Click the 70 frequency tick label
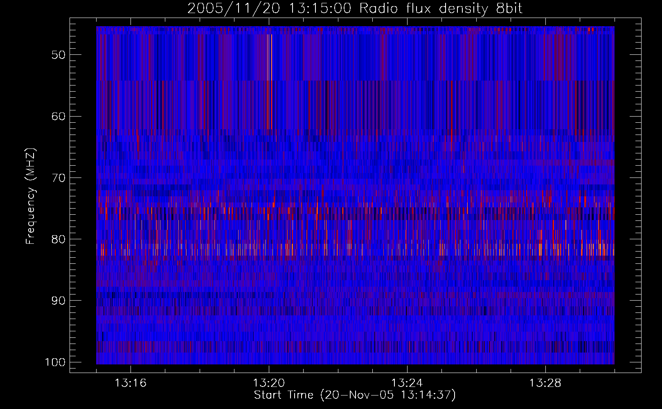Viewport: 662px width, 409px height. 59,178
